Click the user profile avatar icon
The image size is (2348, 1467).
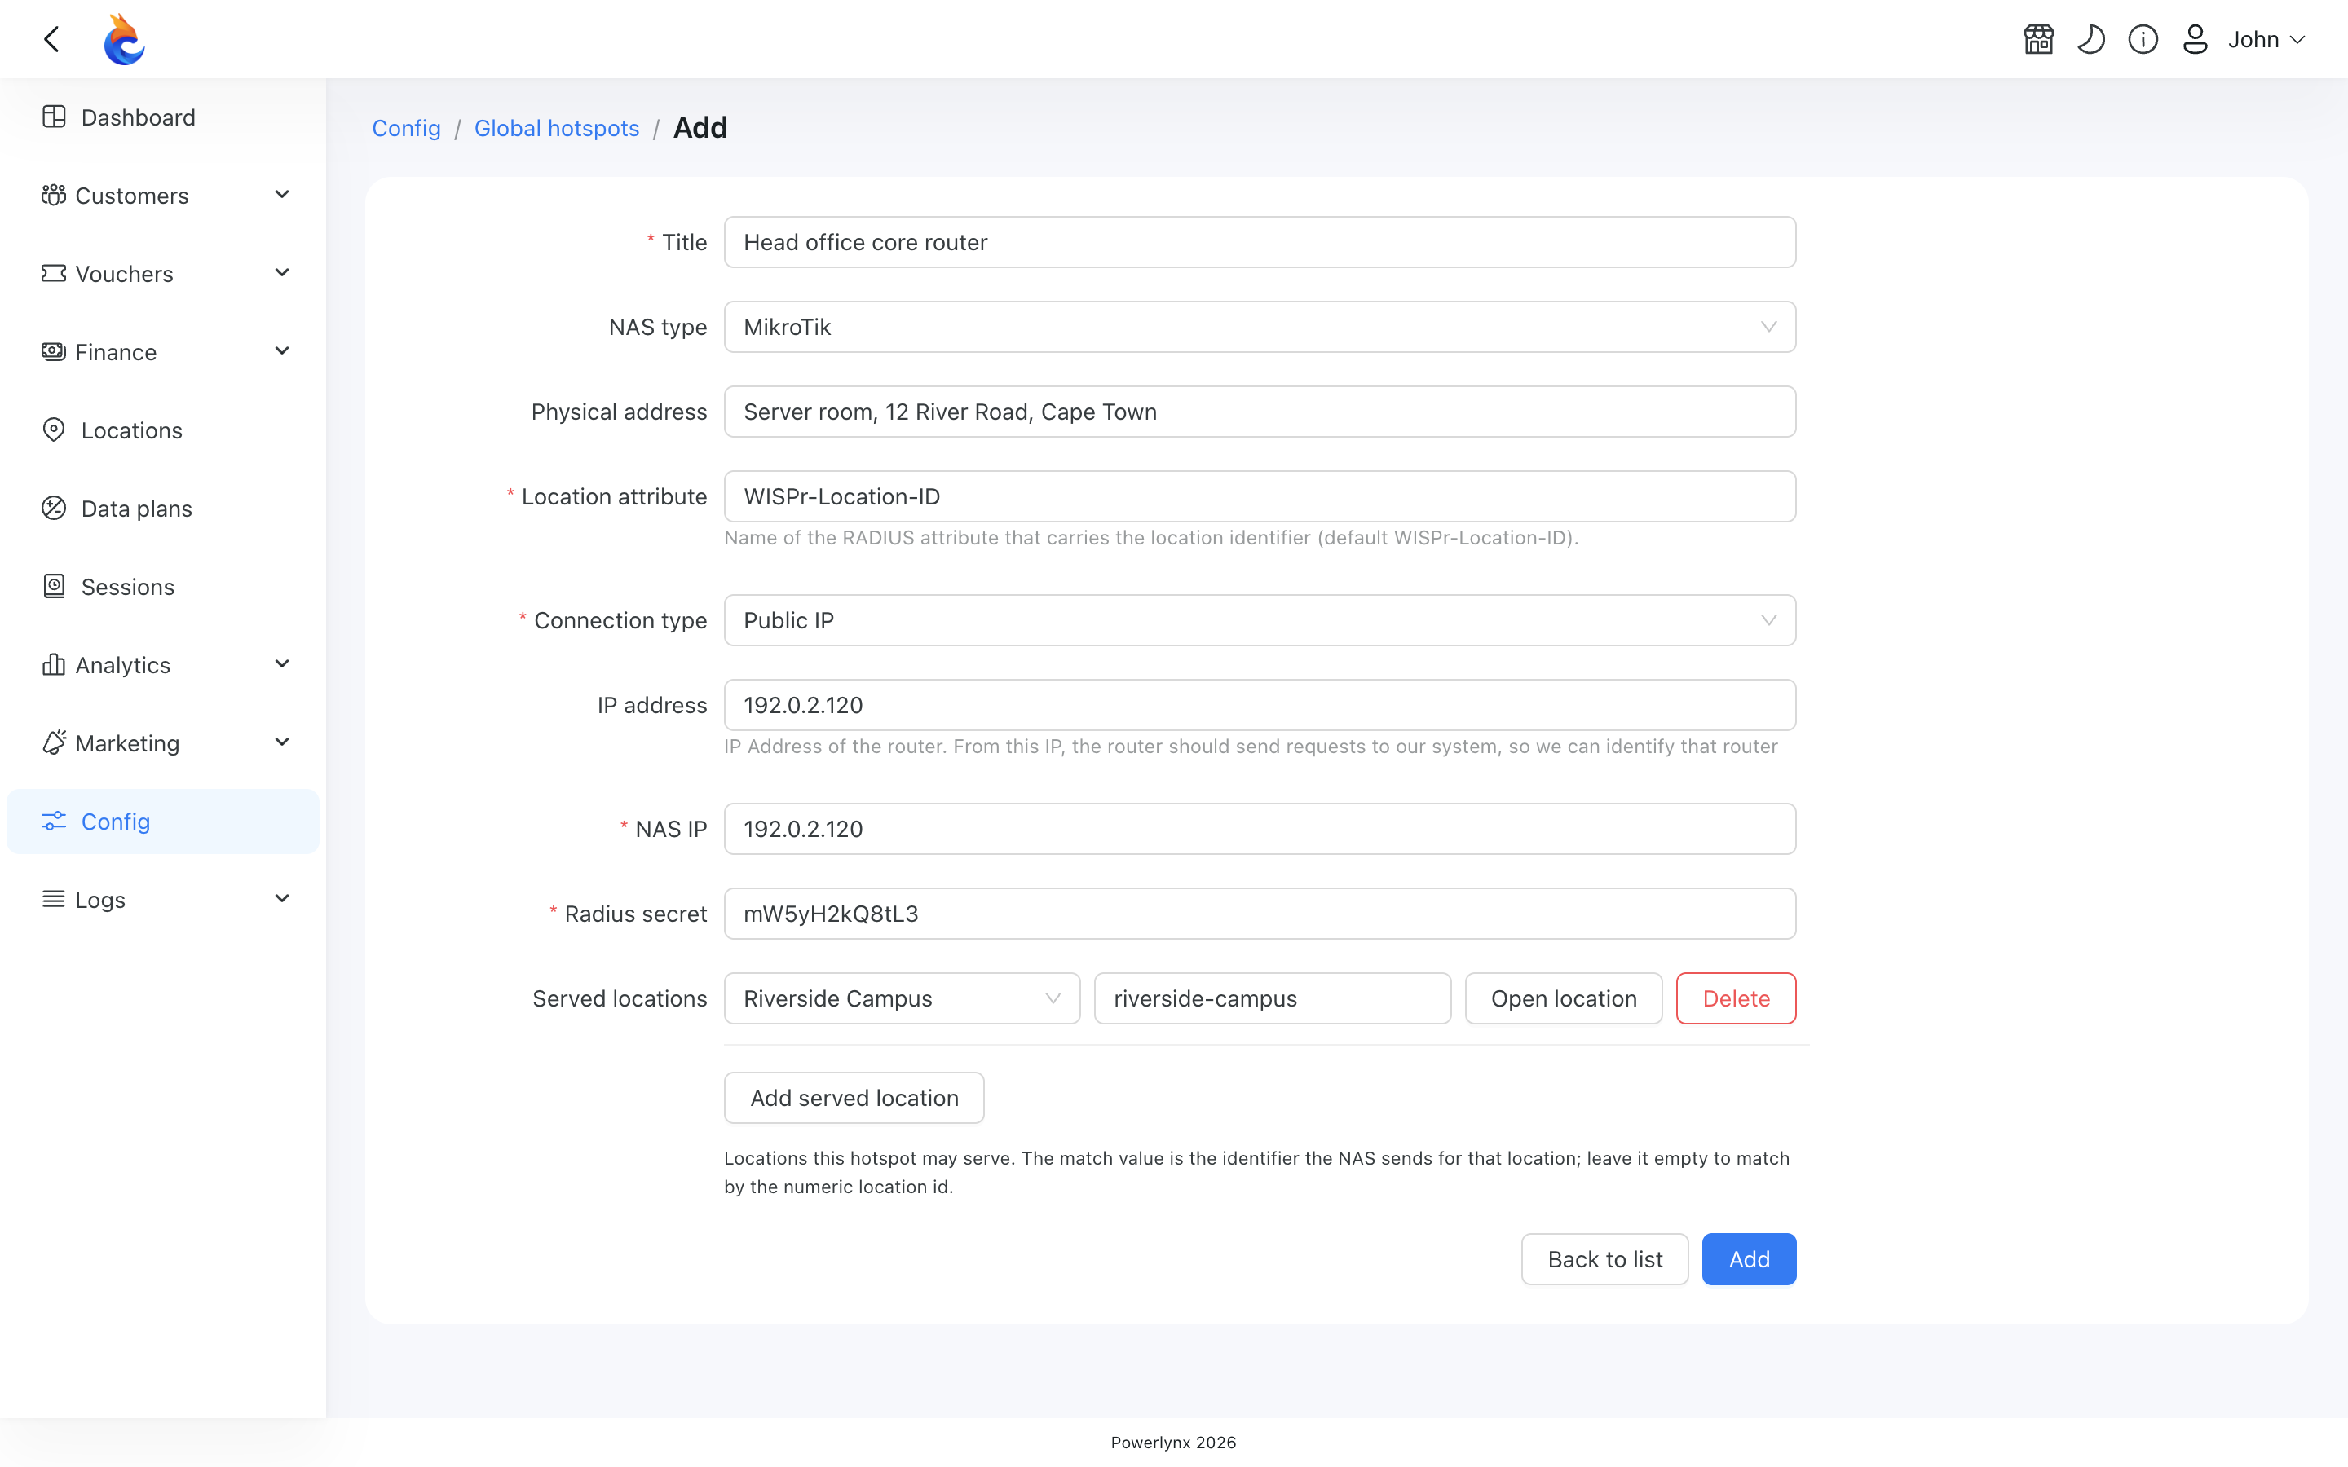pos(2196,39)
